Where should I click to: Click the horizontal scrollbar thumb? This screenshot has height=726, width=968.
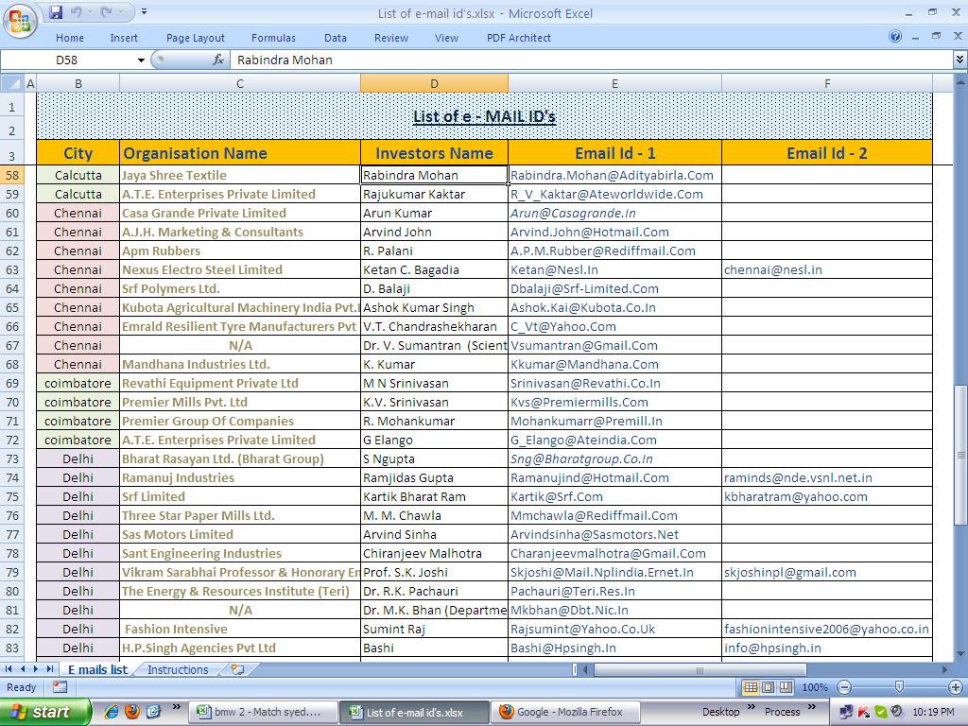[700, 670]
